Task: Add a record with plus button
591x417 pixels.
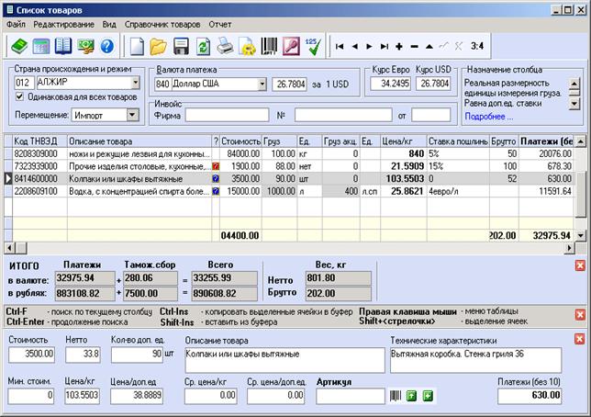Action: (x=399, y=47)
